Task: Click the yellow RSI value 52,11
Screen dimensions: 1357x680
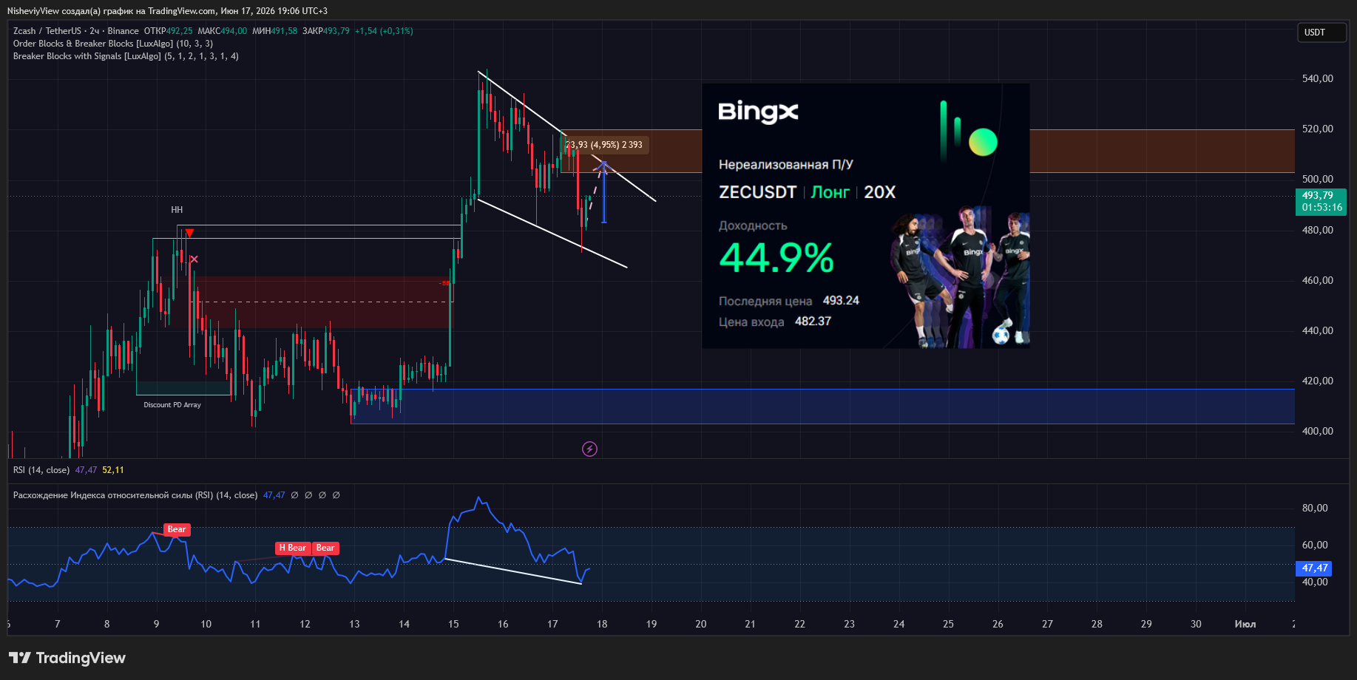Action: tap(113, 470)
